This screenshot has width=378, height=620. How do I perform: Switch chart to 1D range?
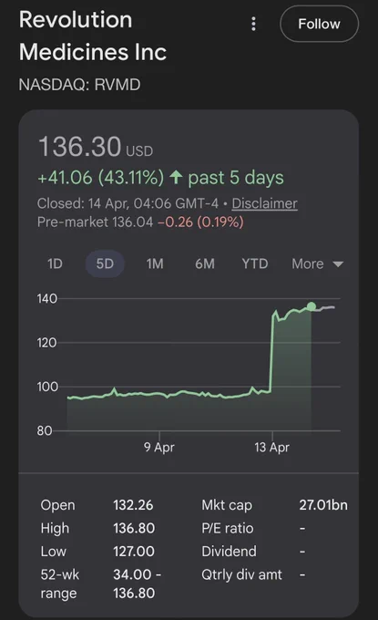point(55,263)
